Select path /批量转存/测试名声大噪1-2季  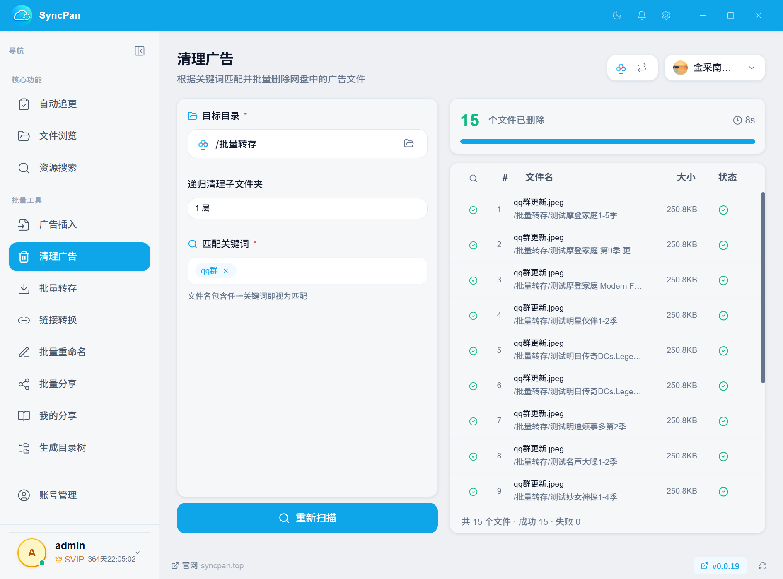click(x=565, y=462)
